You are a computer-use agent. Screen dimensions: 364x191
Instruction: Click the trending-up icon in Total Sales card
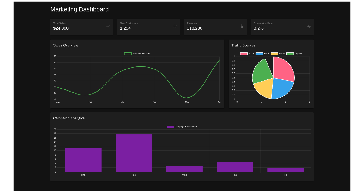pyautogui.click(x=108, y=26)
